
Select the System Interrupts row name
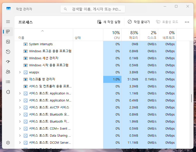coord(41,44)
